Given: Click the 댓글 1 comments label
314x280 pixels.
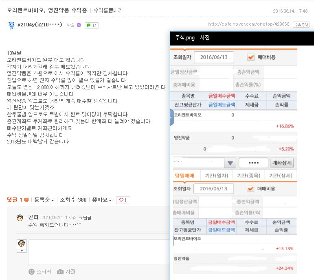Looking at the screenshot, I should coord(14,200).
